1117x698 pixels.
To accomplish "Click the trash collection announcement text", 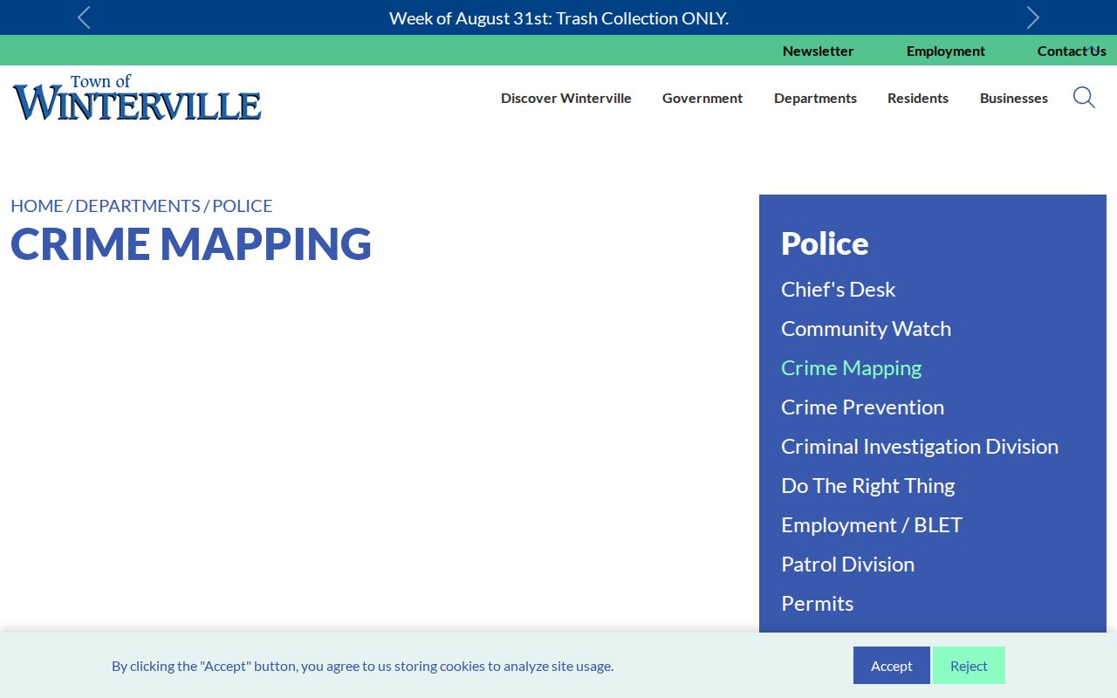I will point(558,18).
